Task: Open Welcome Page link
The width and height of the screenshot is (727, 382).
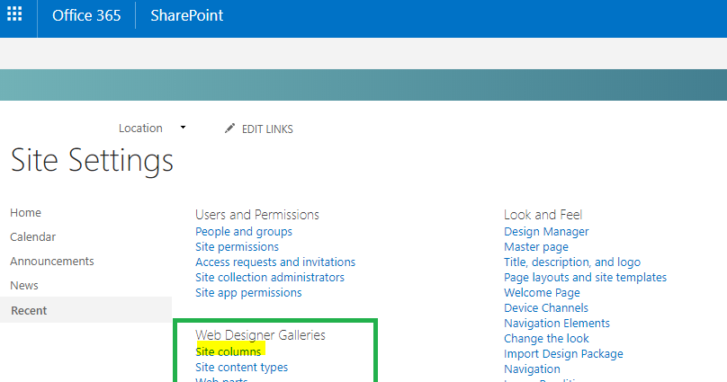Action: (x=542, y=293)
